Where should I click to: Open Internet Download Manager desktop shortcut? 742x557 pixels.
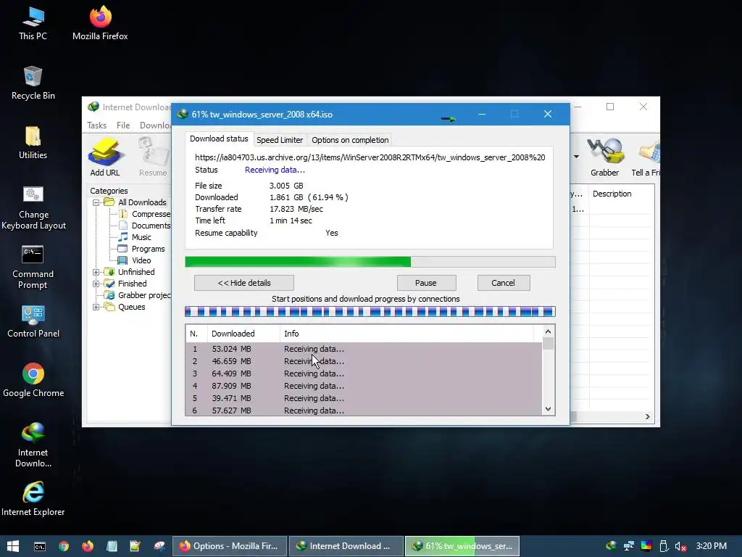click(33, 445)
